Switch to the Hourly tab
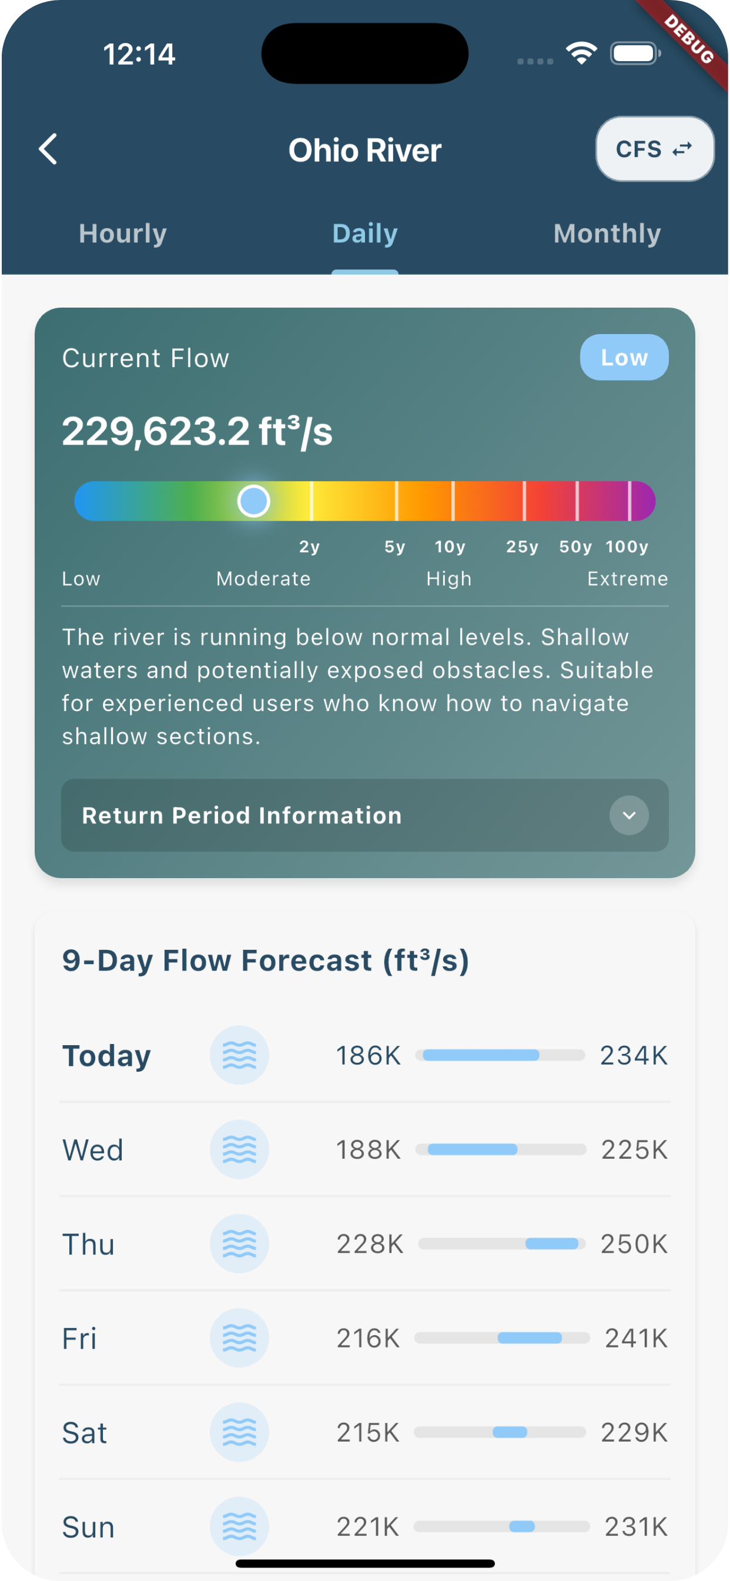730x1581 pixels. [x=123, y=234]
